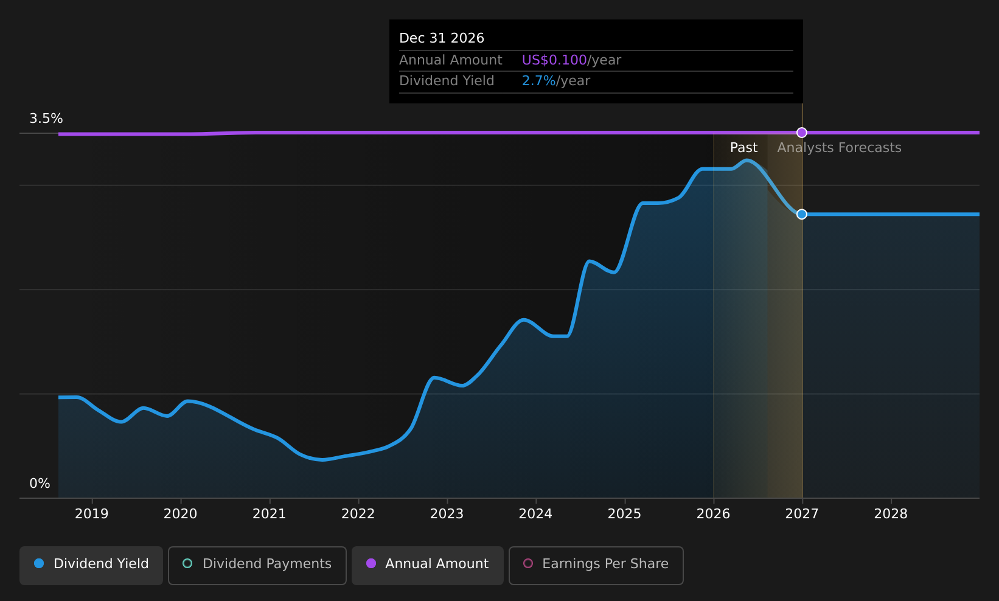This screenshot has height=601, width=999.
Task: Click the US$0.100/year tooltip value
Action: pos(571,60)
